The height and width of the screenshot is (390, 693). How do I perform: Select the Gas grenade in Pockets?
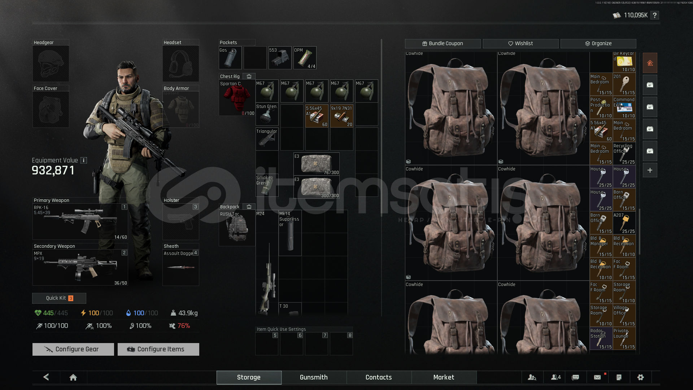click(230, 58)
